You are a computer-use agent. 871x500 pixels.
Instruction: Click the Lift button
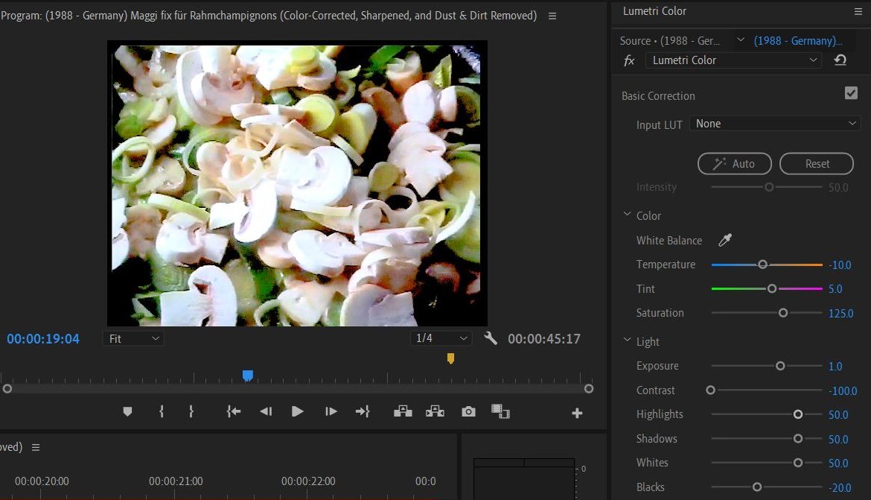click(403, 411)
